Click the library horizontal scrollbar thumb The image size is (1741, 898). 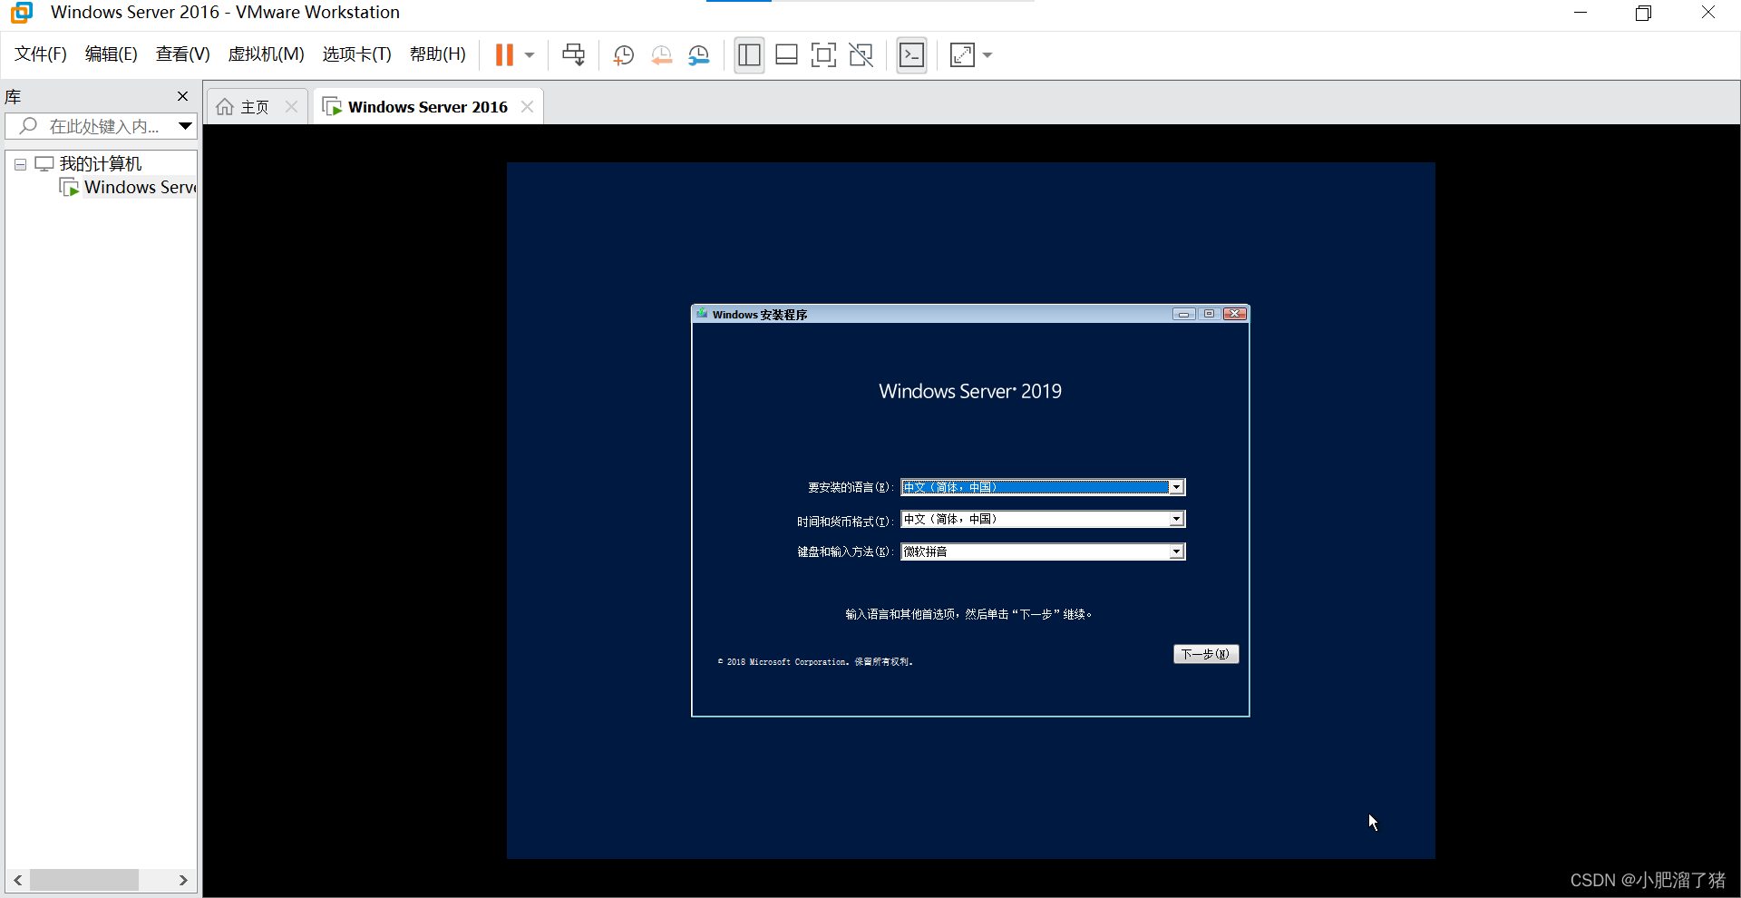[84, 880]
